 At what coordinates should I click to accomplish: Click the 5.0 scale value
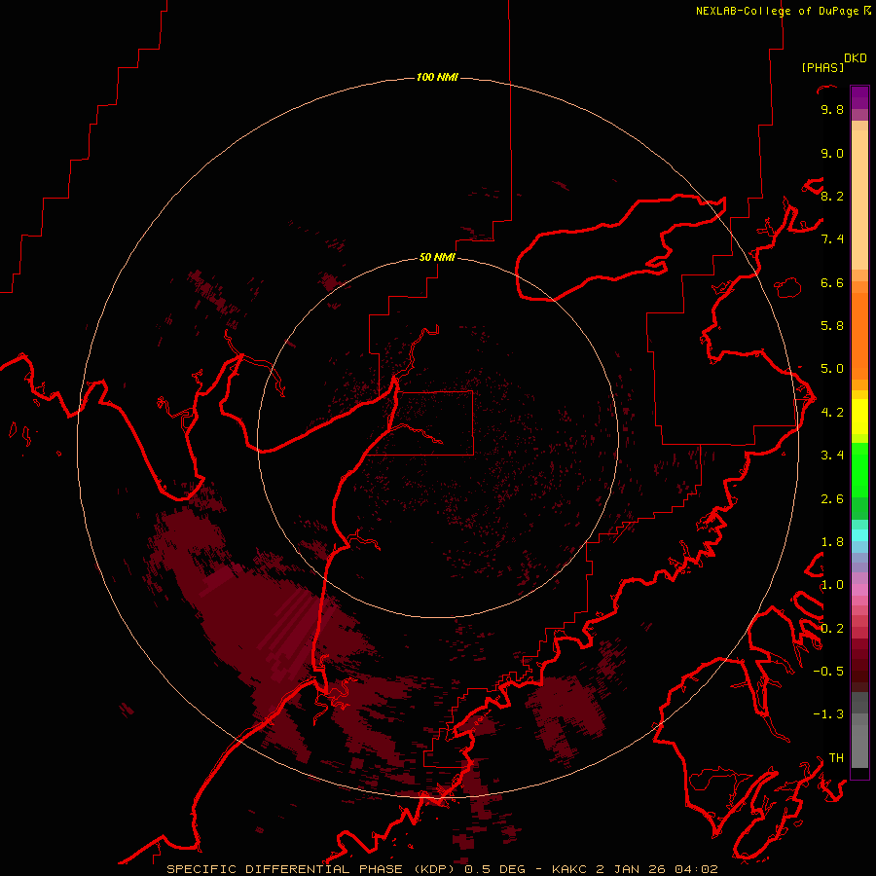[x=832, y=369]
